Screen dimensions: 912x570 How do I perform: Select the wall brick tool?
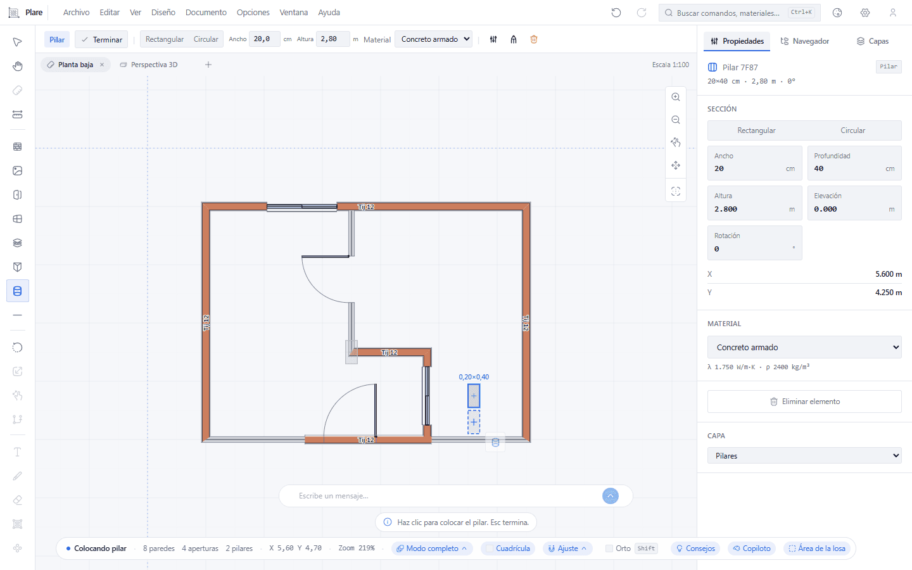point(17,146)
